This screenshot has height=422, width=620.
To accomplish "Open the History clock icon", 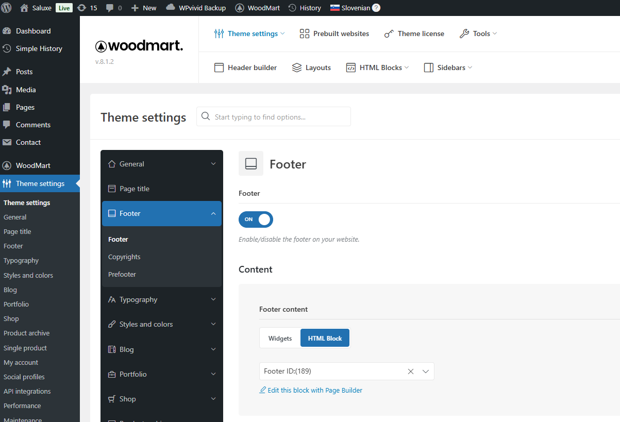I will click(292, 8).
